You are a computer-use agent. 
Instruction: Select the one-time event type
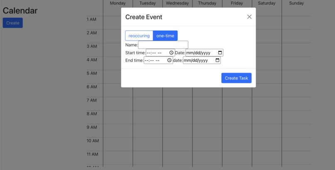coord(165,36)
